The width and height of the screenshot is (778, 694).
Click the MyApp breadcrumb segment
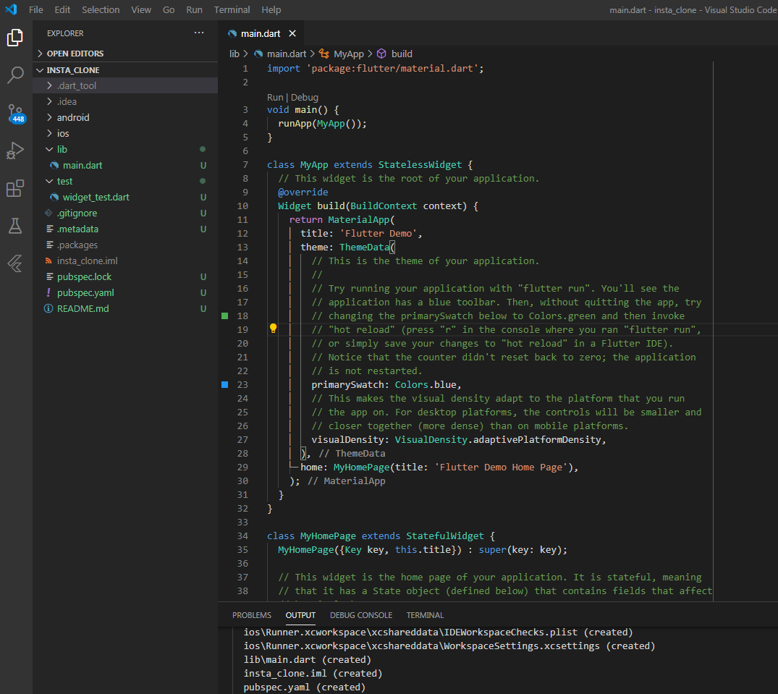tap(349, 54)
